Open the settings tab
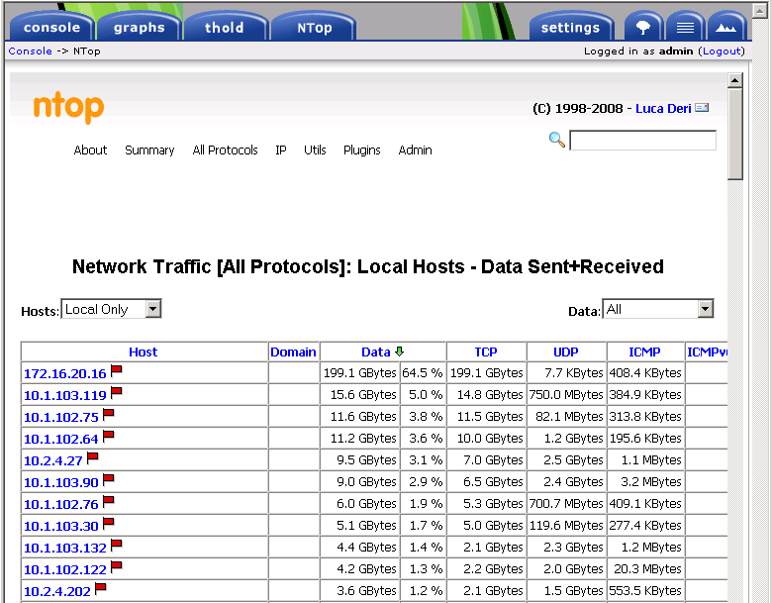Image resolution: width=772 pixels, height=603 pixels. click(571, 27)
